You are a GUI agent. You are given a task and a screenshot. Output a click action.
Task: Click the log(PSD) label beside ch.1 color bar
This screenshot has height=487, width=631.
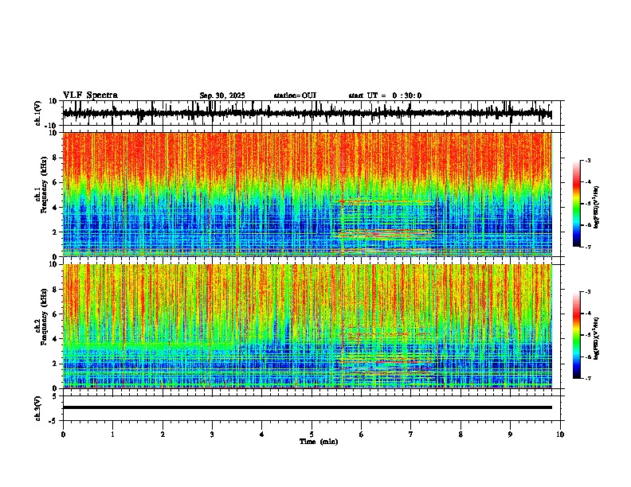click(597, 208)
